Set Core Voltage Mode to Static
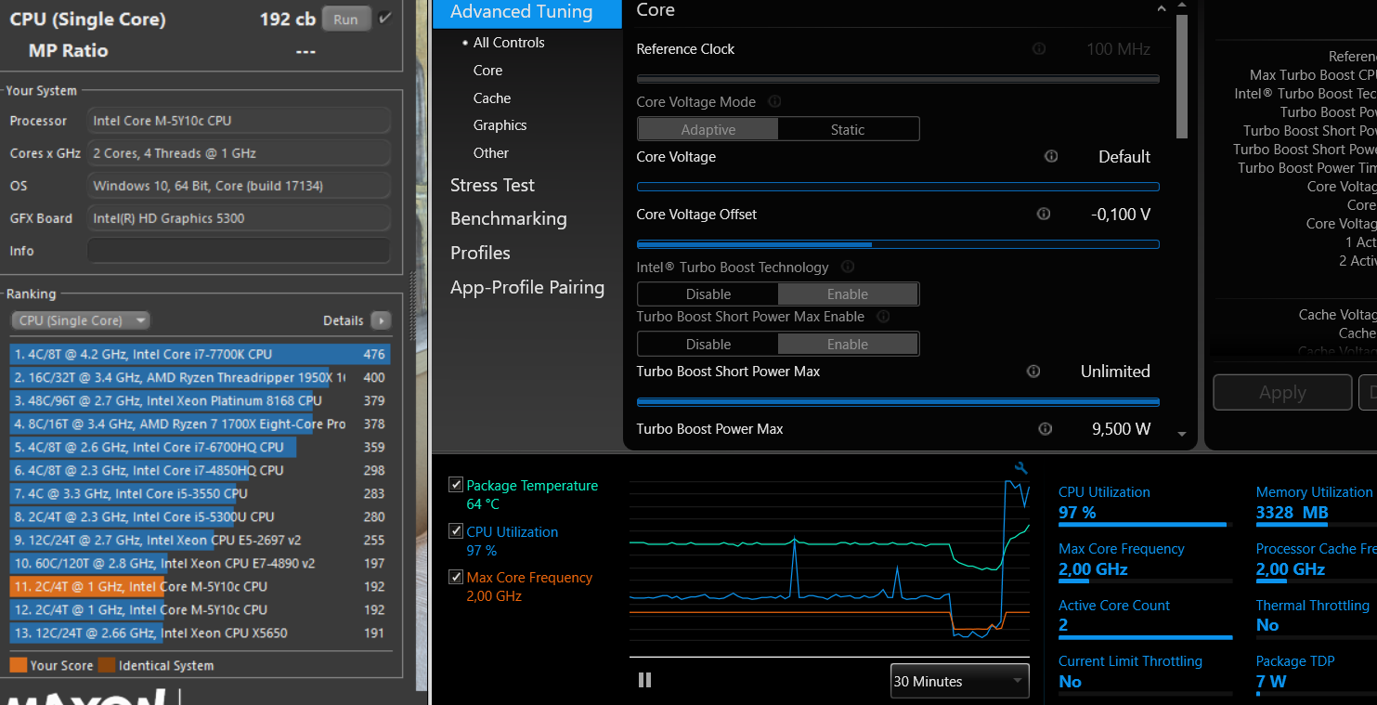 pyautogui.click(x=848, y=129)
